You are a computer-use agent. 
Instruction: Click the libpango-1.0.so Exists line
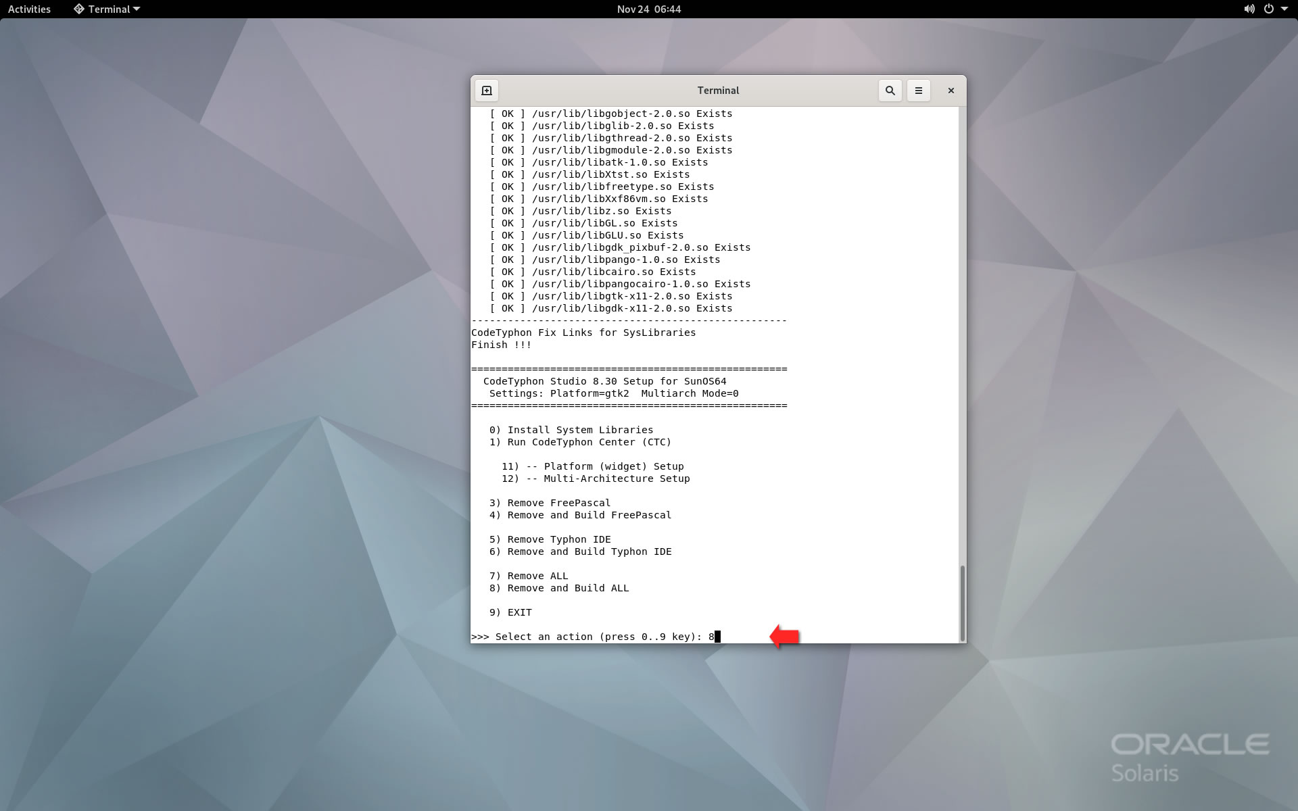(605, 260)
